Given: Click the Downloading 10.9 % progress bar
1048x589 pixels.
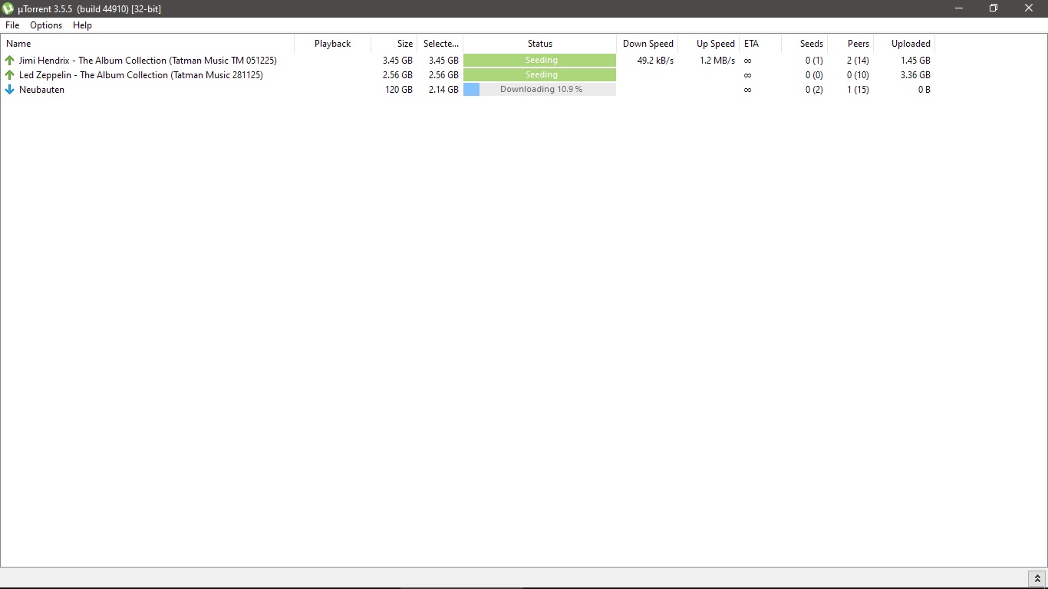Looking at the screenshot, I should [539, 89].
